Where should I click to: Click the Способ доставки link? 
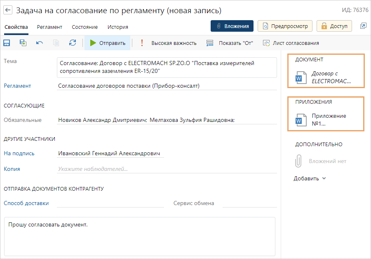pos(26,203)
